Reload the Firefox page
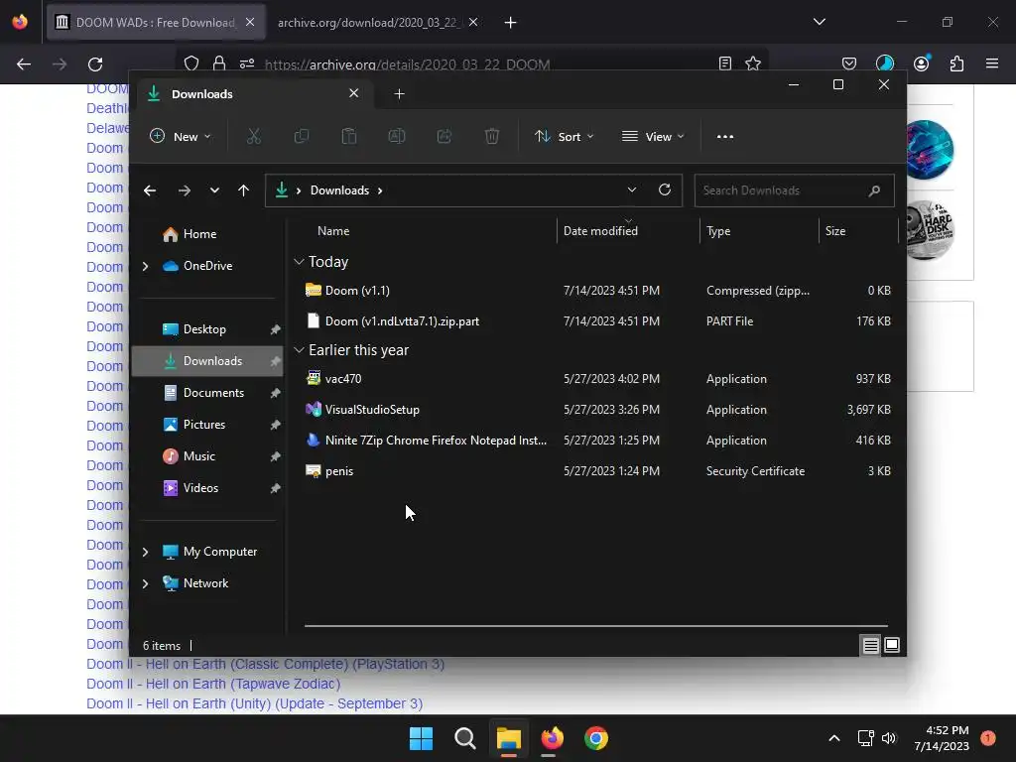 coord(95,63)
